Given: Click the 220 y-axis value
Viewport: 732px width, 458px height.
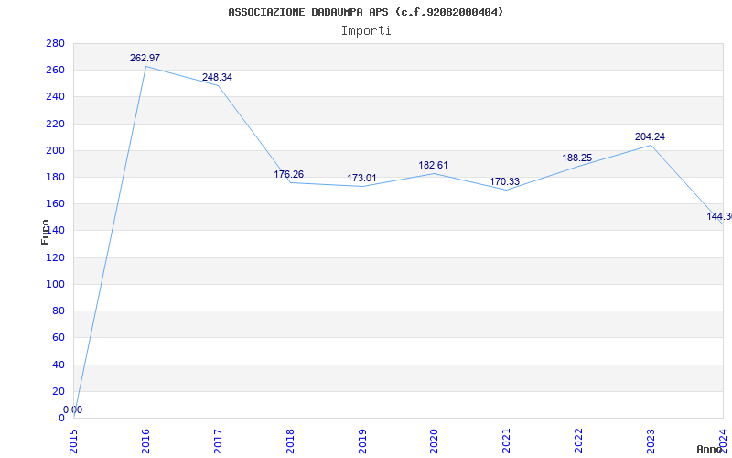Looking at the screenshot, I should click(55, 124).
